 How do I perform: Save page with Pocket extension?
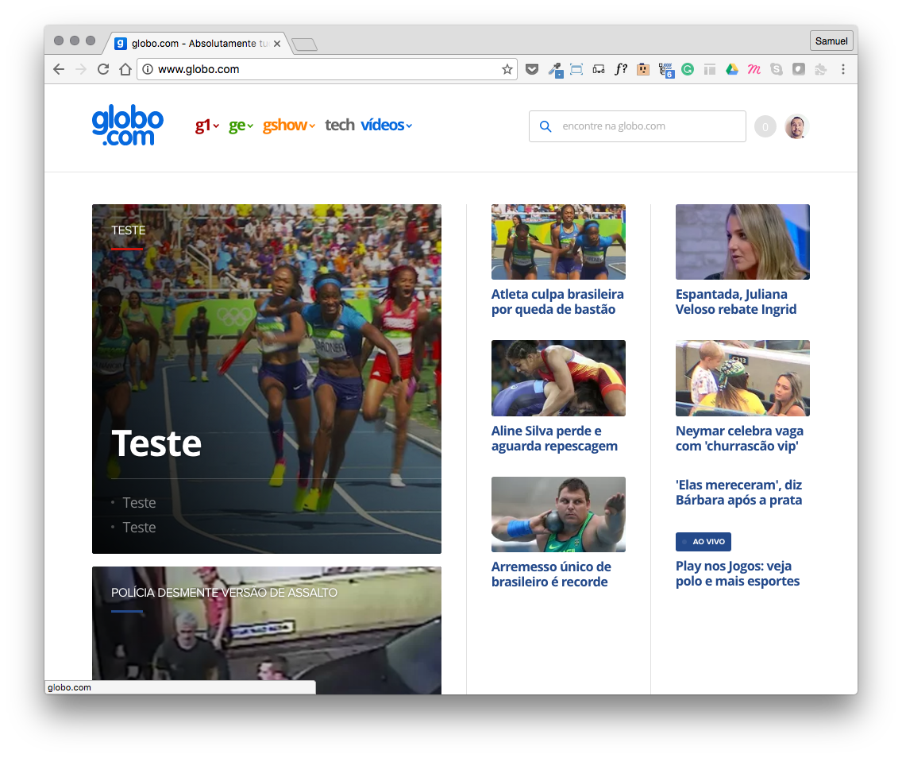[532, 69]
